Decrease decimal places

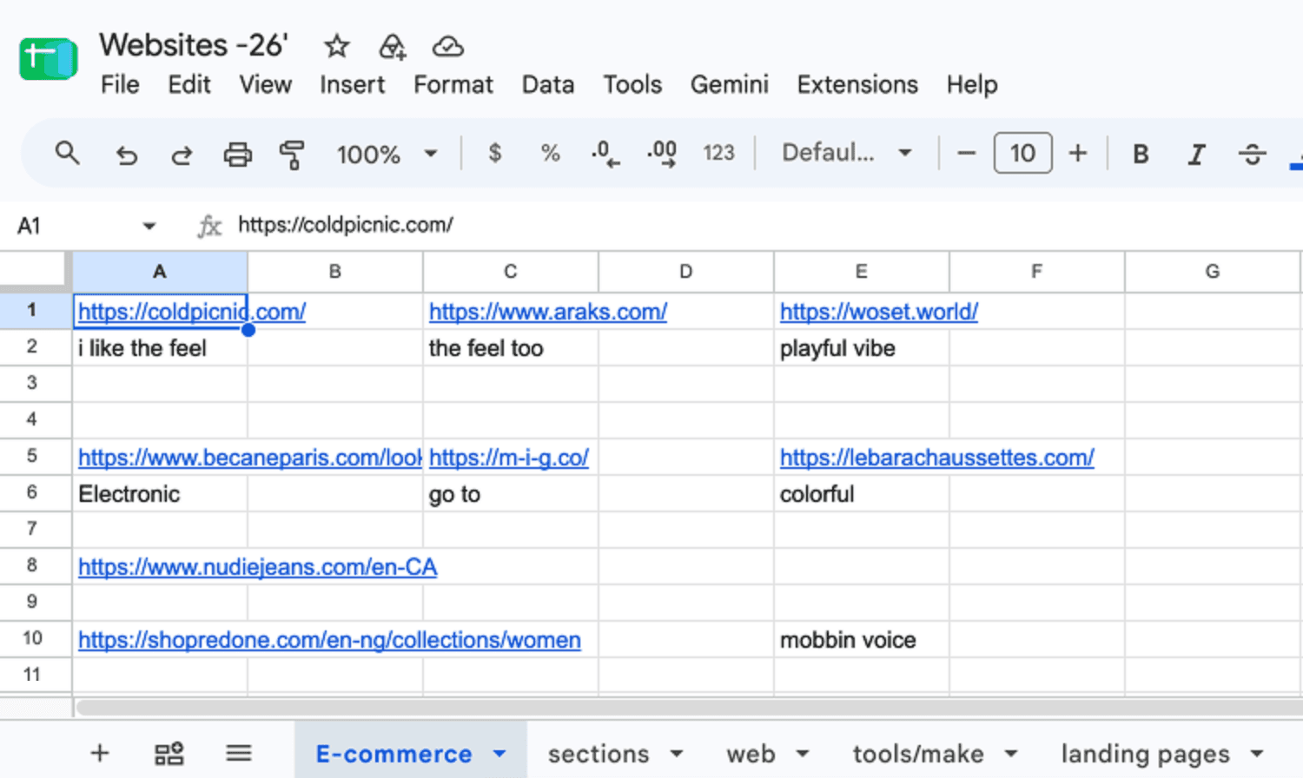click(x=605, y=154)
